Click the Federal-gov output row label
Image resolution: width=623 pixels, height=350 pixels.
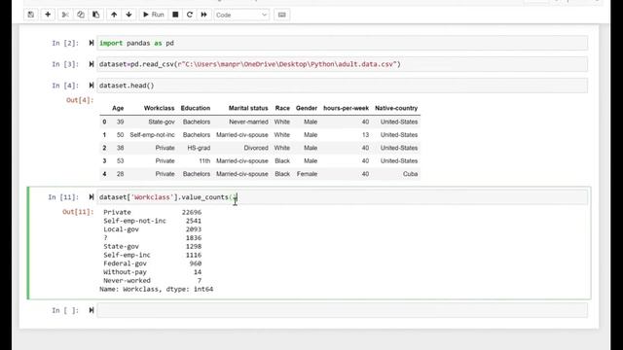click(x=125, y=263)
